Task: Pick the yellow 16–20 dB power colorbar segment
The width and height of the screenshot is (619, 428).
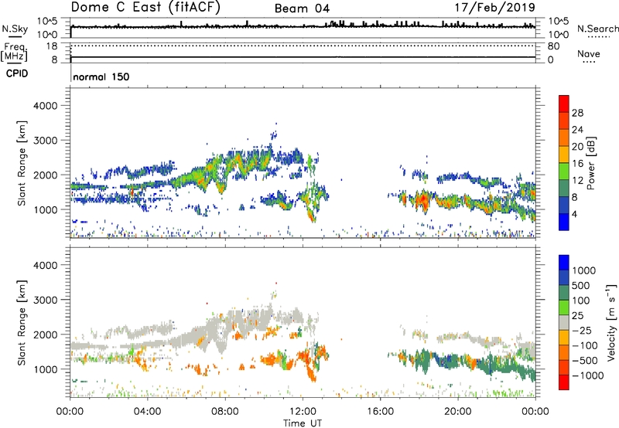Action: (x=564, y=154)
